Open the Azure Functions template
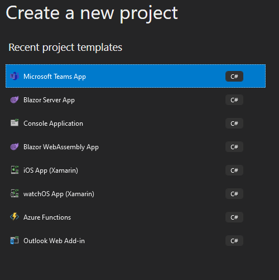Viewport: 279px width, 280px height. [x=136, y=217]
